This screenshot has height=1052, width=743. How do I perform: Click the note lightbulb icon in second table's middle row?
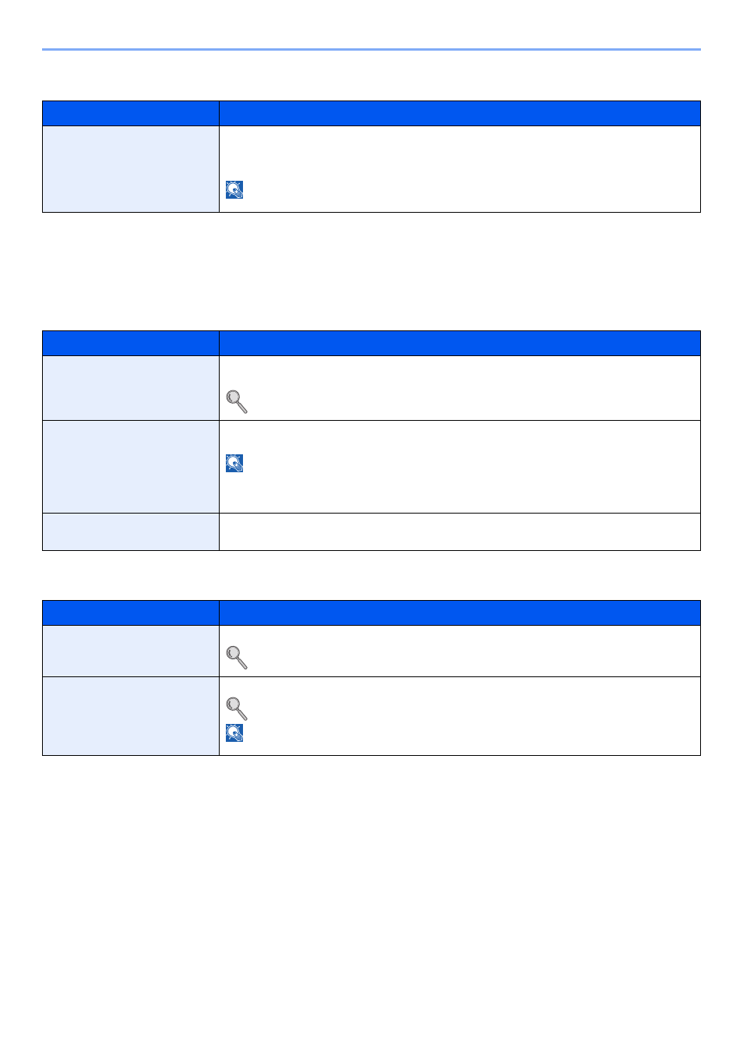[x=234, y=464]
